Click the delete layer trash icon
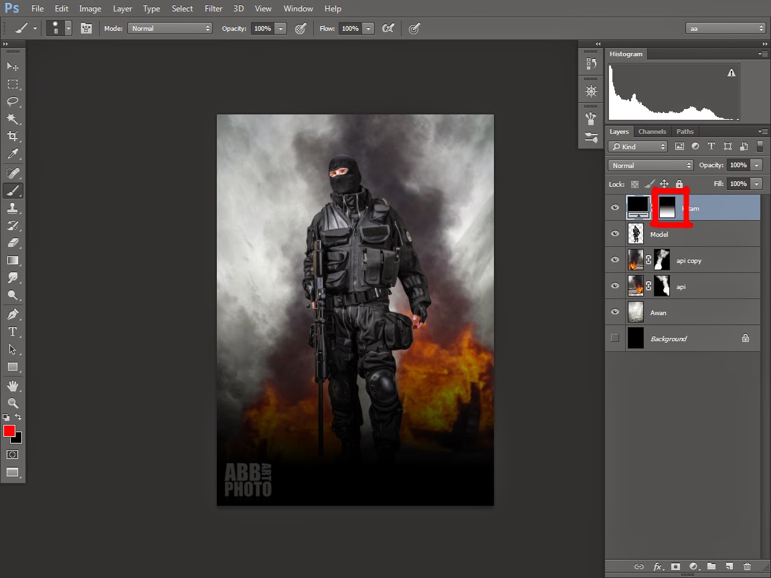The height and width of the screenshot is (578, 771). coord(747,567)
